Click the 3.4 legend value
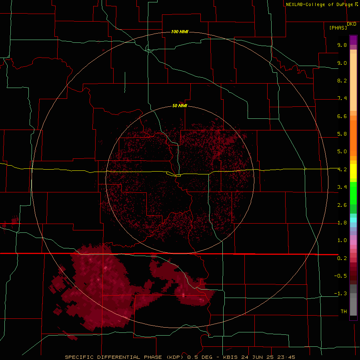The image size is (360, 360). [342, 187]
